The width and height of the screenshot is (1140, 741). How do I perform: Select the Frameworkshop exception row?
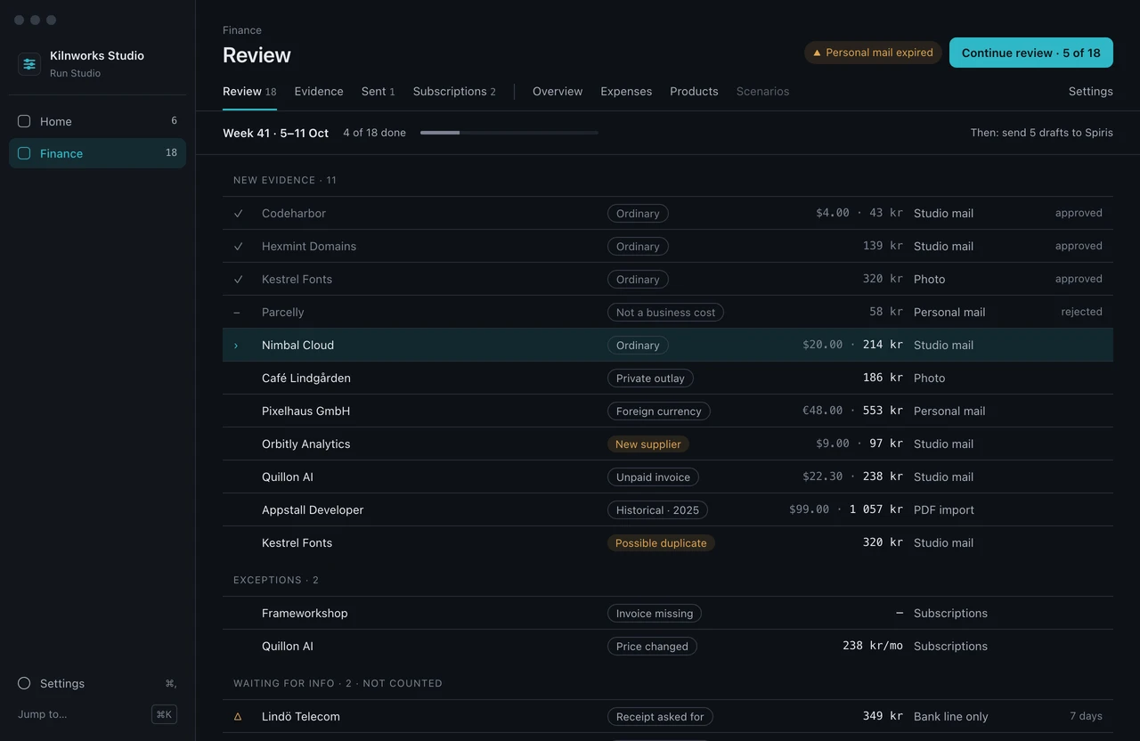click(x=668, y=613)
